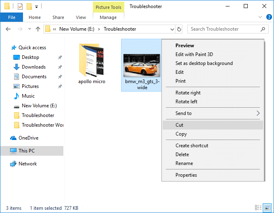Switch to details view in status bar

click(x=258, y=208)
